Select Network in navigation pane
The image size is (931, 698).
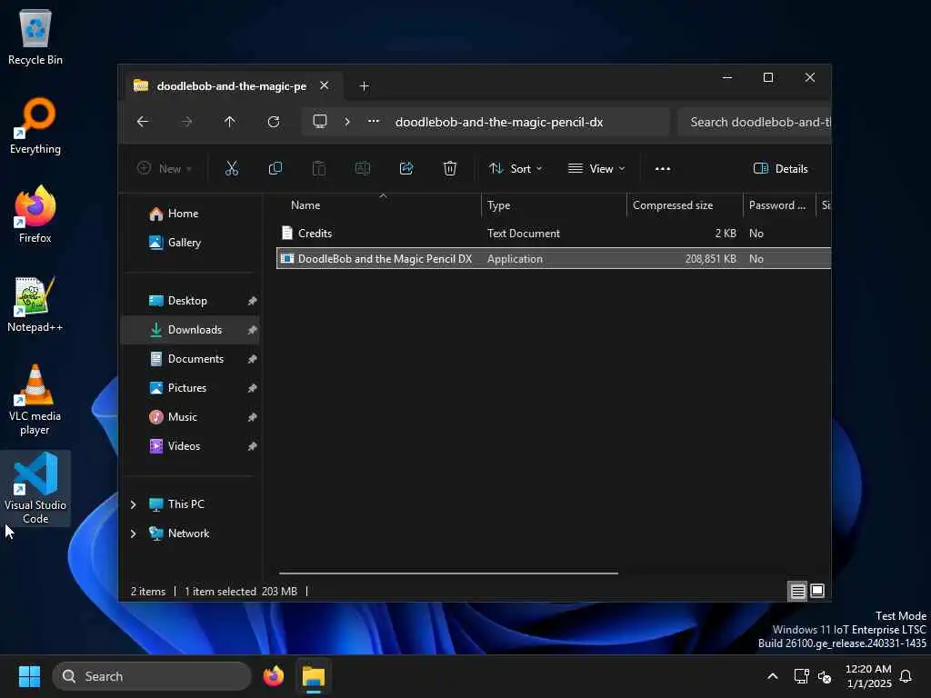[188, 533]
